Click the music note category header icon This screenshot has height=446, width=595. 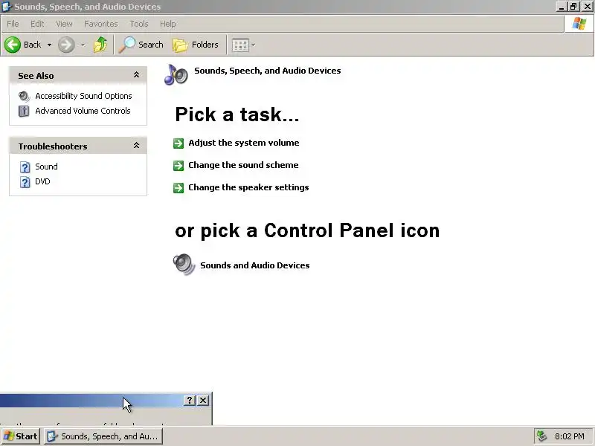click(176, 74)
